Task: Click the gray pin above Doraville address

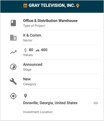Action: tap(26, 96)
